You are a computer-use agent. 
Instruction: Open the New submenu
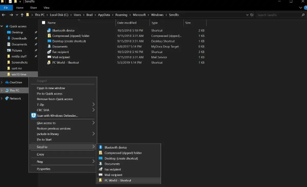63,162
